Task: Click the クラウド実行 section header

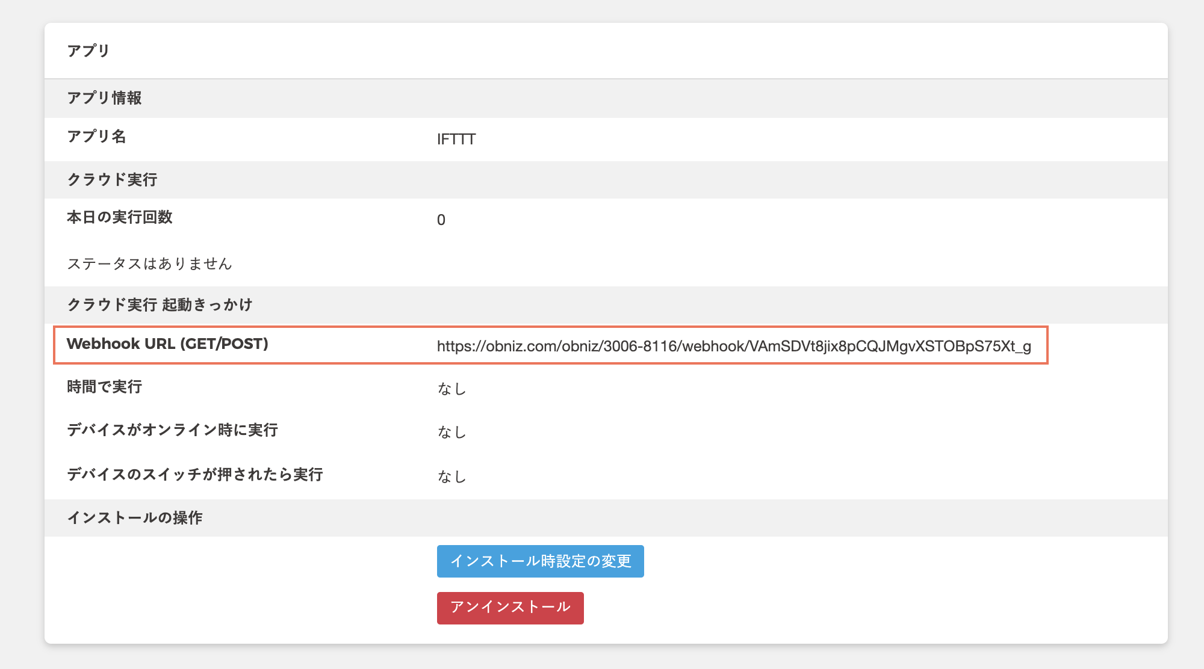Action: pyautogui.click(x=112, y=179)
